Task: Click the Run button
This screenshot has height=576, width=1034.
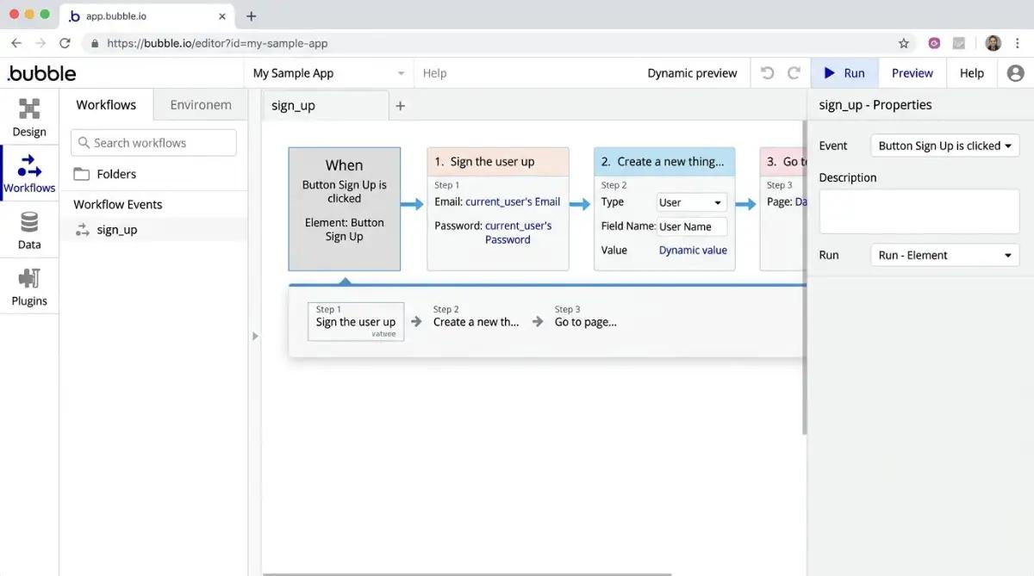Action: 844,73
